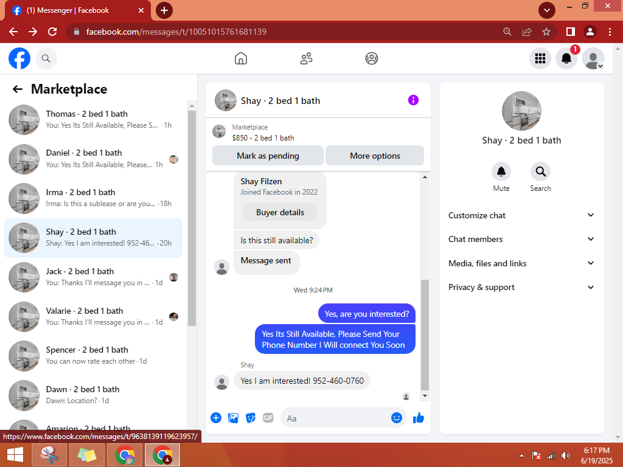Click chat messages scrollbar up arrow
Viewport: 623px width, 467px height.
(x=425, y=177)
